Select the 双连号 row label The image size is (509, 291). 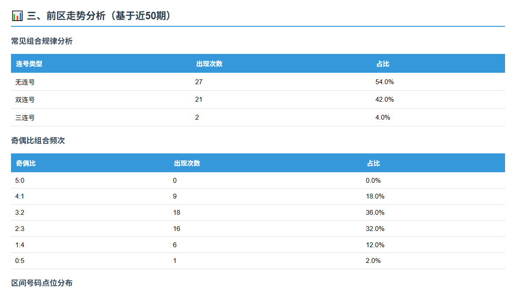25,99
